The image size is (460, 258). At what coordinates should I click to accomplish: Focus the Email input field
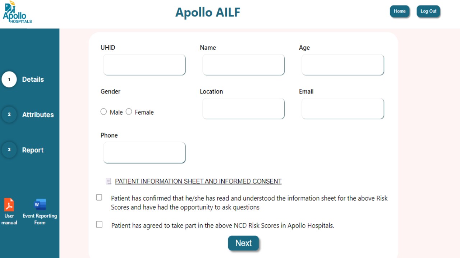pos(342,109)
